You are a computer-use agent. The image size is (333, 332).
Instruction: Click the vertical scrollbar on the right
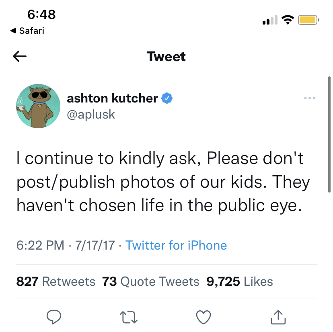coord(329,134)
